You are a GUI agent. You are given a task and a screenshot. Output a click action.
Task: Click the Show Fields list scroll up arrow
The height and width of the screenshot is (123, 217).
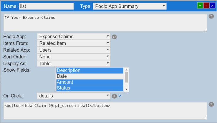click(126, 70)
